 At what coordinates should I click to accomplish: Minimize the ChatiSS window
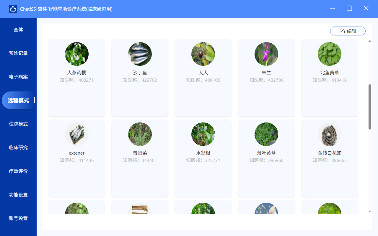click(333, 9)
